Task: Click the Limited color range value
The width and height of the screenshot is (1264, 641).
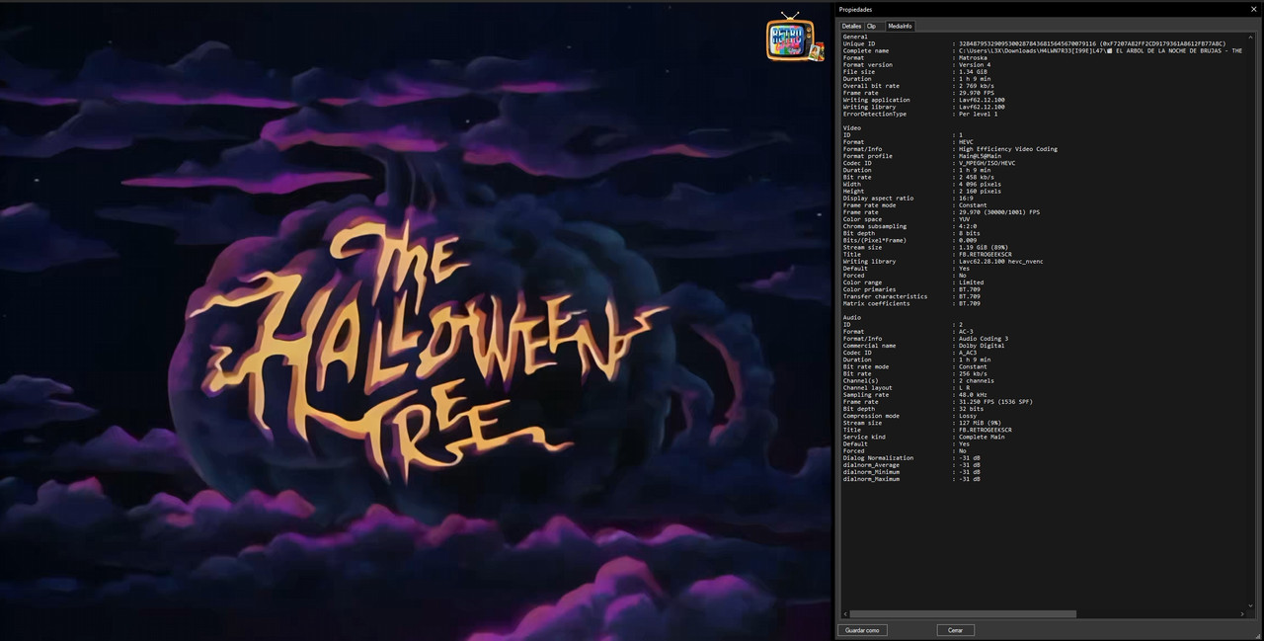Action: pos(972,282)
